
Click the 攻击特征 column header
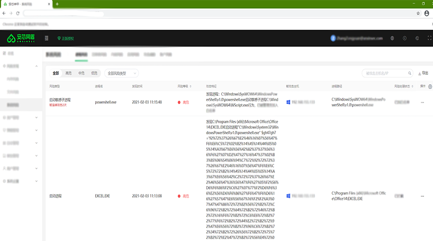(211, 86)
